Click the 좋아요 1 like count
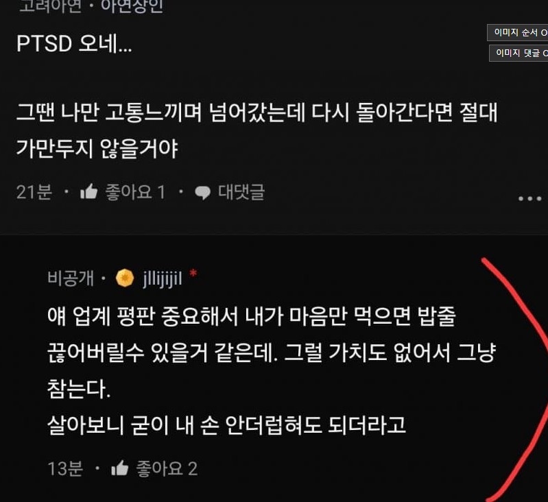 (x=135, y=192)
